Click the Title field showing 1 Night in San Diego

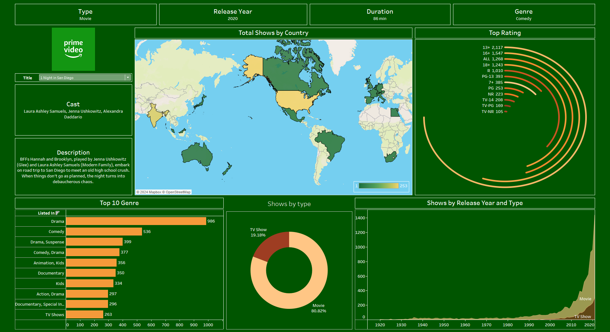82,78
